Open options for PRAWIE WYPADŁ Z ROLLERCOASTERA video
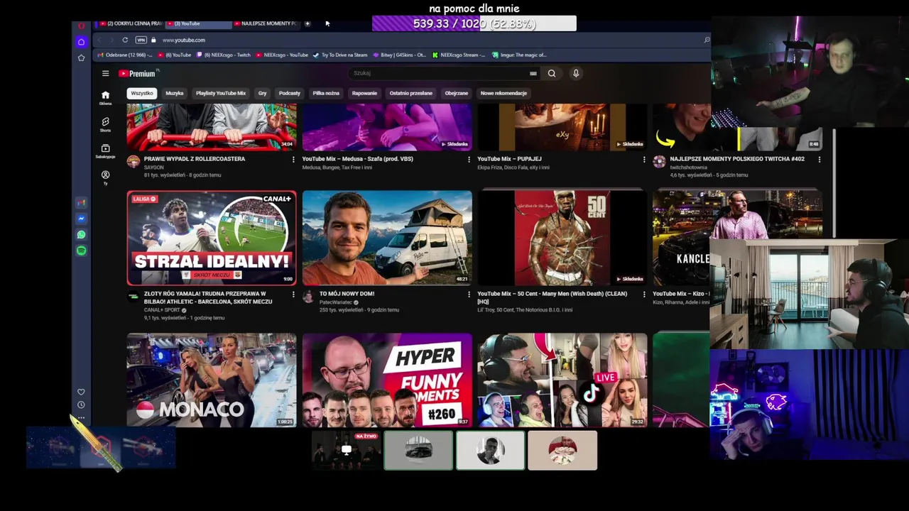 pos(293,160)
